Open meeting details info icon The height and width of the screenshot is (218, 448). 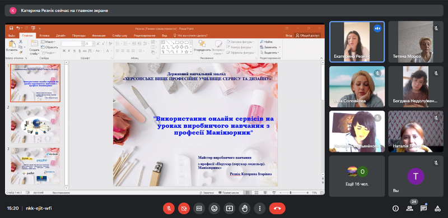coord(395,208)
